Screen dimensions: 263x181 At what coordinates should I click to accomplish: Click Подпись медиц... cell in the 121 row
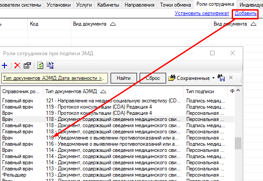click(x=206, y=101)
